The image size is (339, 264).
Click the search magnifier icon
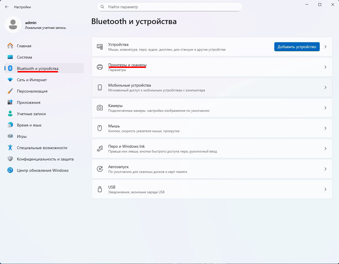102,7
